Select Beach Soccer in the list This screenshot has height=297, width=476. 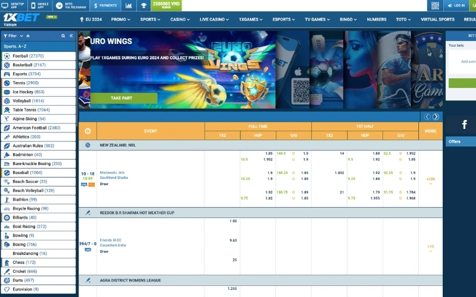pos(38,182)
